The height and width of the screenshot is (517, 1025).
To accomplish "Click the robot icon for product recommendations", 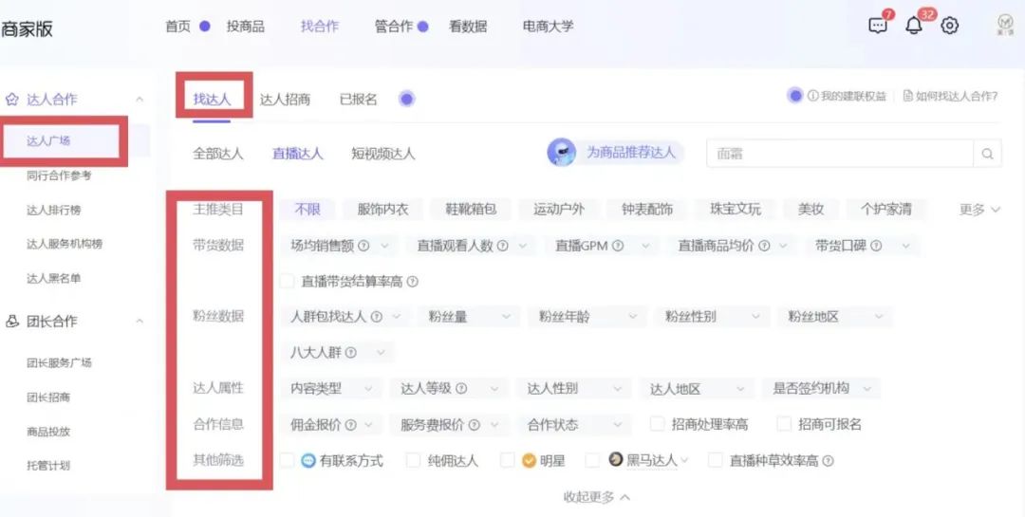I will [x=562, y=153].
